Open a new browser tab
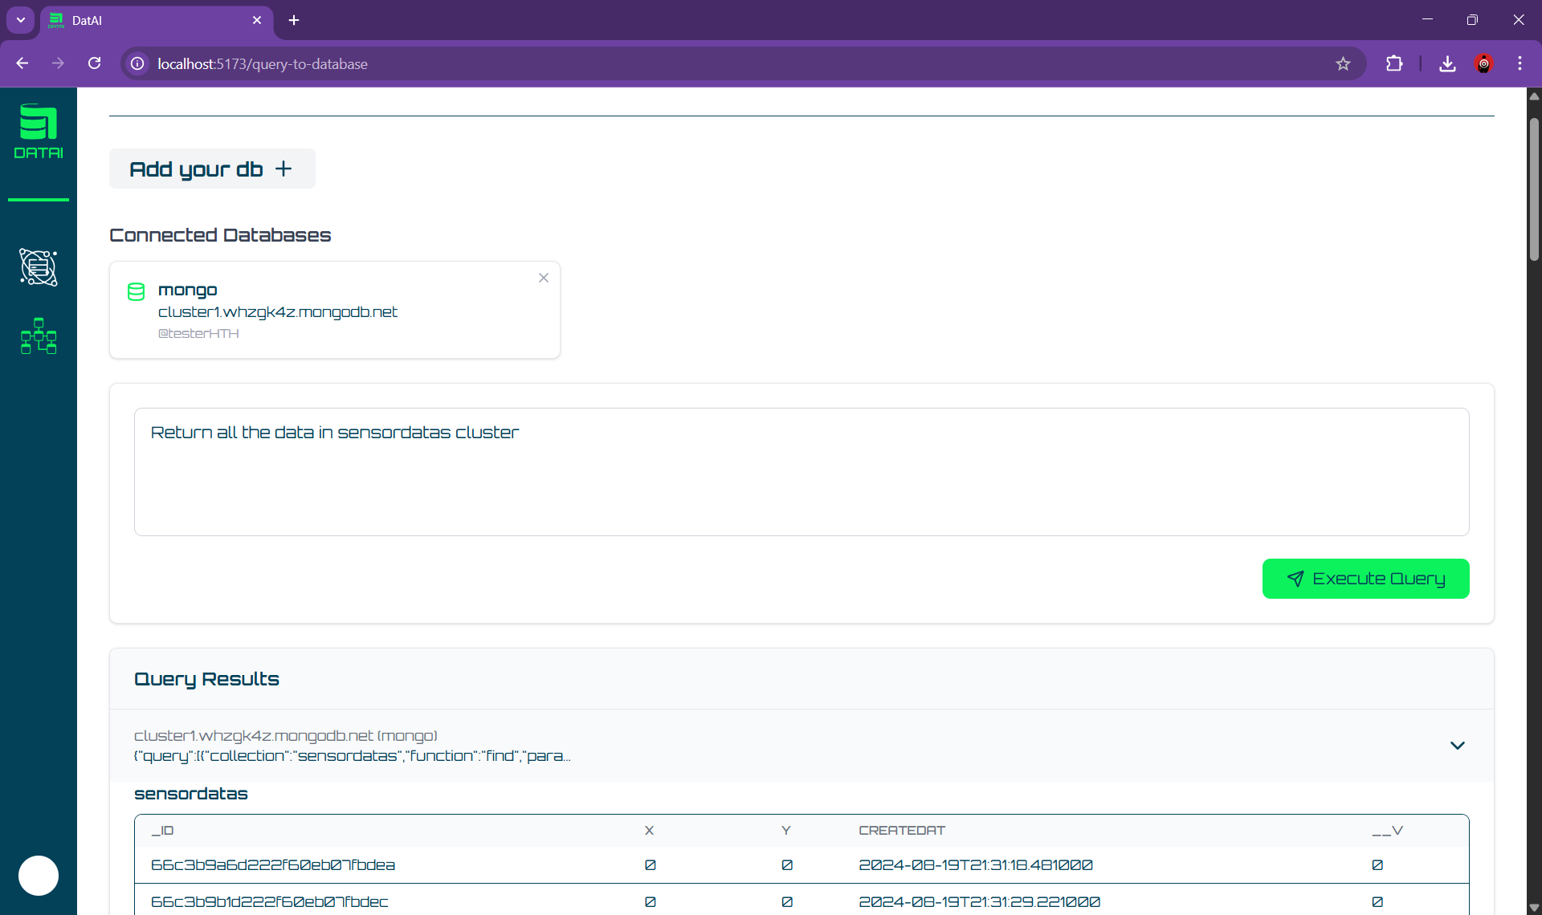This screenshot has width=1542, height=915. pyautogui.click(x=294, y=21)
